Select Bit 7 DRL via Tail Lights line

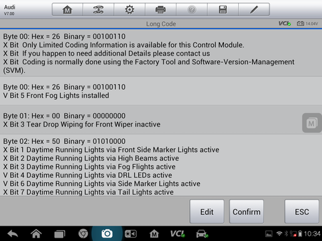click(89, 192)
